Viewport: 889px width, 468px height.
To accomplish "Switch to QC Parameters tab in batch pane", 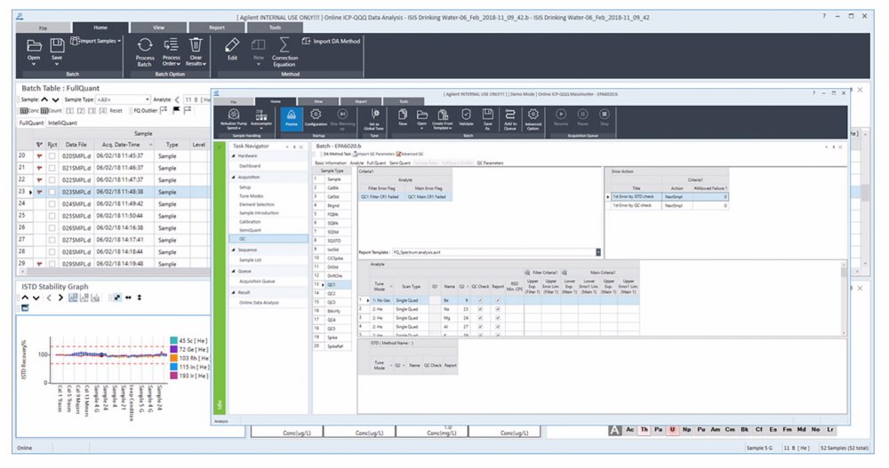I will tap(490, 163).
